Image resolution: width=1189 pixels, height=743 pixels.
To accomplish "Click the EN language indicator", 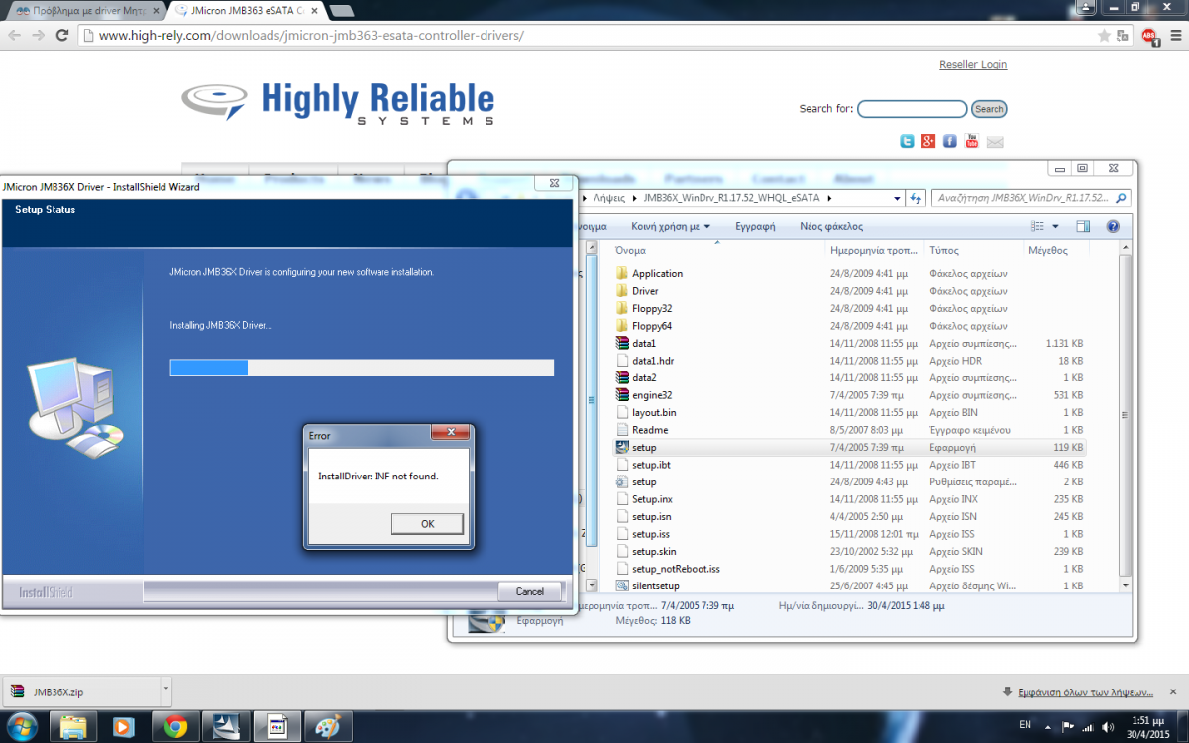I will click(1025, 726).
